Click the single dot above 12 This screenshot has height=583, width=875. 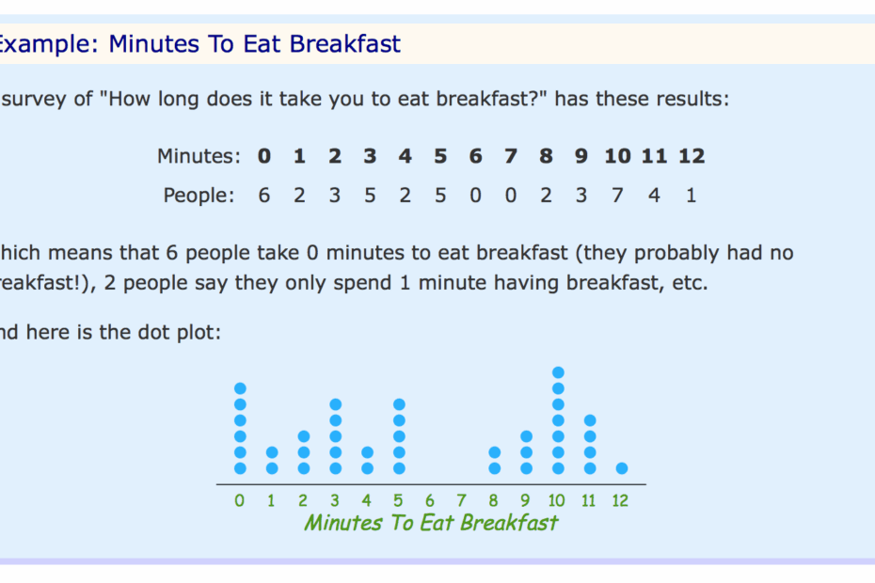tap(622, 468)
